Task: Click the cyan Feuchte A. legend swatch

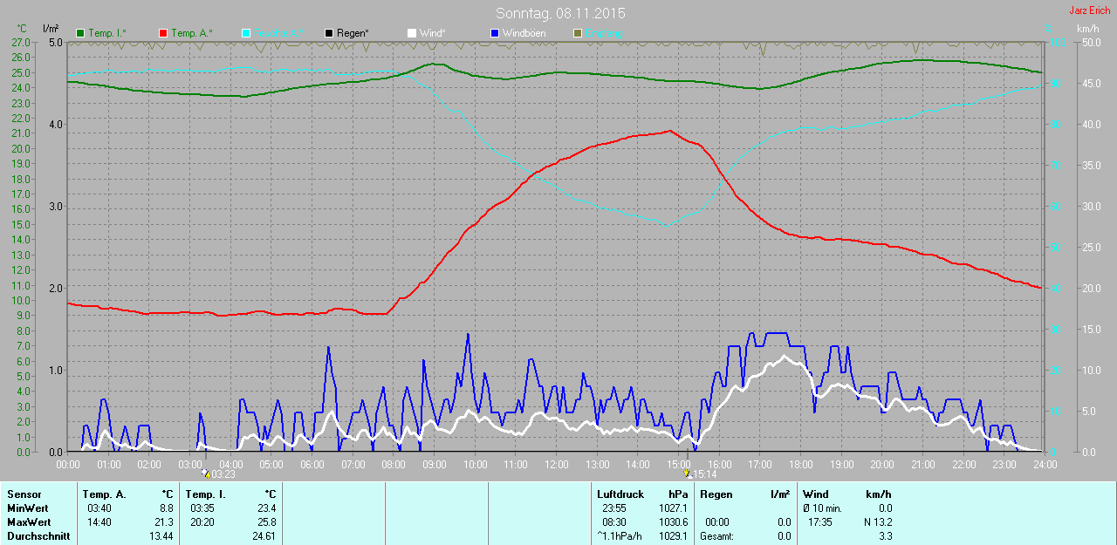Action: tap(246, 33)
